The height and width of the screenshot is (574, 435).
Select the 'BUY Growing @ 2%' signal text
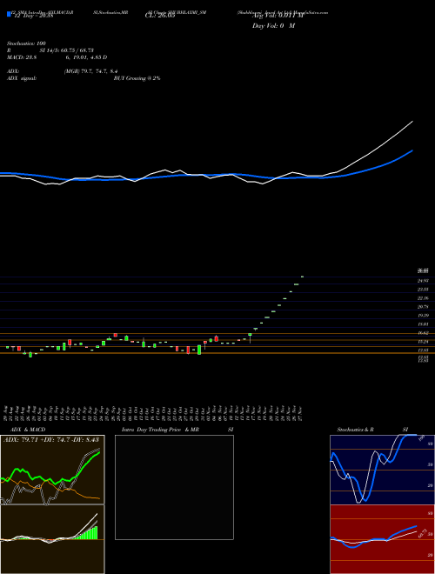(x=137, y=78)
